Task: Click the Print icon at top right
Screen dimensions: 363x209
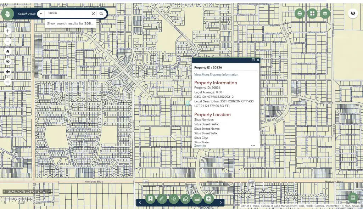Action: 300,14
